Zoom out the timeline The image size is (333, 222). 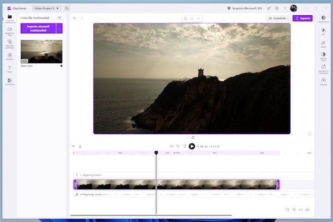[288, 209]
